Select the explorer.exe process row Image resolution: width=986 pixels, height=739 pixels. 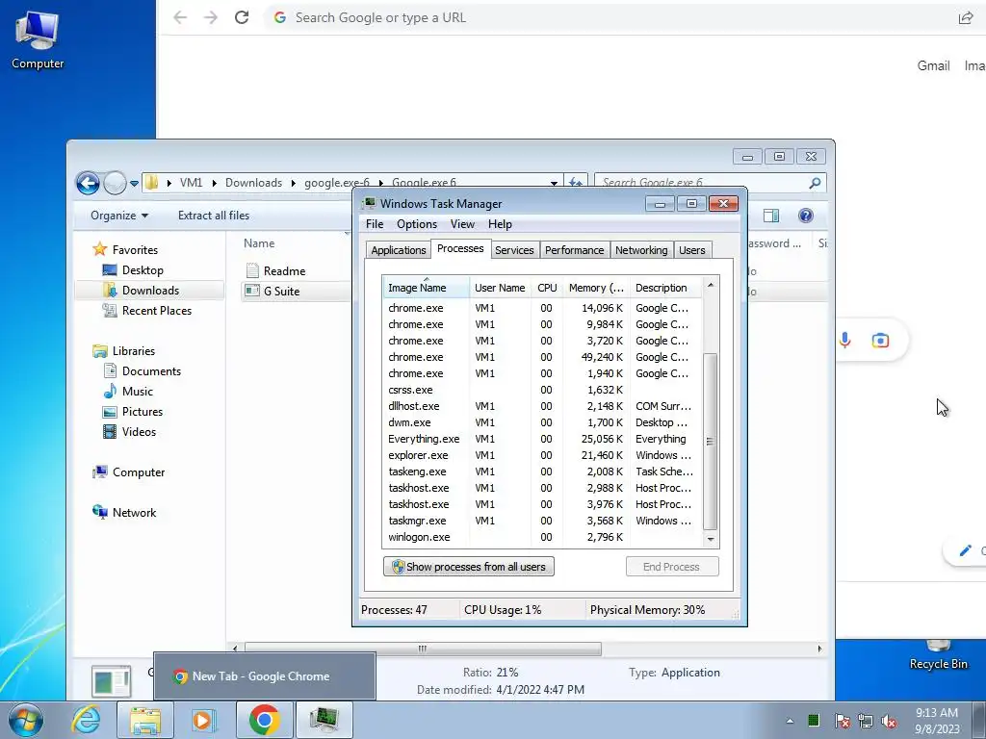coord(541,455)
